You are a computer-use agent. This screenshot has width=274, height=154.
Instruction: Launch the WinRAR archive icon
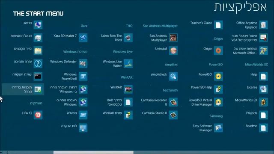click(x=128, y=89)
